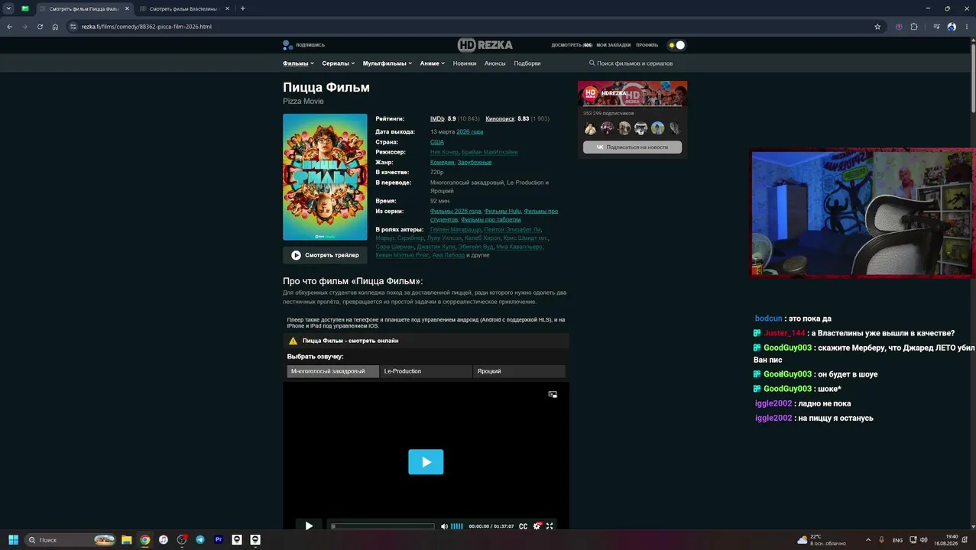
Task: Click the small play icon in player bar
Action: 309,526
